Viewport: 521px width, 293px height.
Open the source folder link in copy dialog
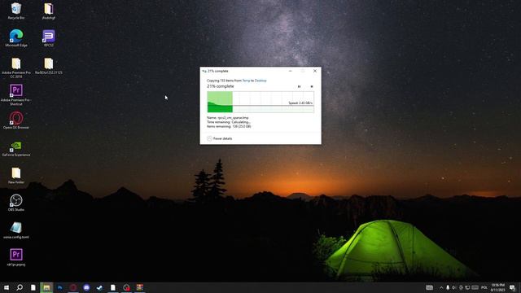(246, 81)
